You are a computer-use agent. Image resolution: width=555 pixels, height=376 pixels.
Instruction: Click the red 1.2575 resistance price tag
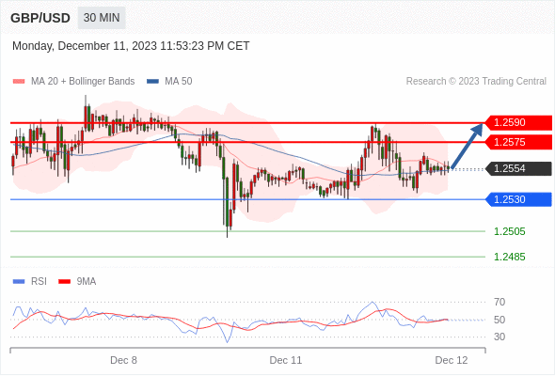pyautogui.click(x=518, y=142)
